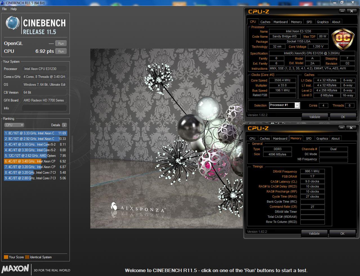Minimize the bottom CPU-Z window

(x=342, y=128)
